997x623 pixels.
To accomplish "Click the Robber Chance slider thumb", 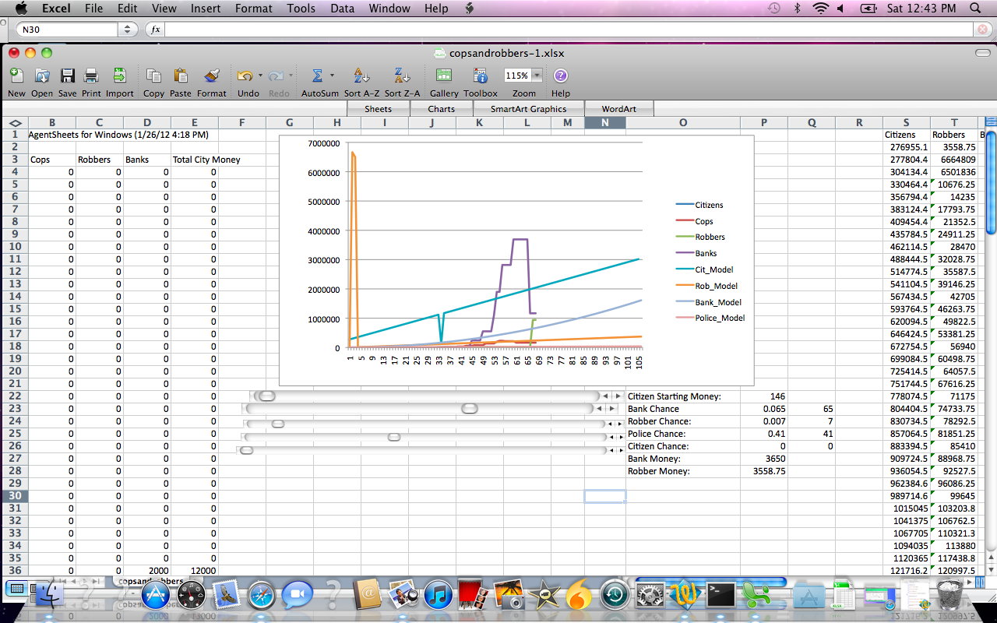I will click(278, 424).
